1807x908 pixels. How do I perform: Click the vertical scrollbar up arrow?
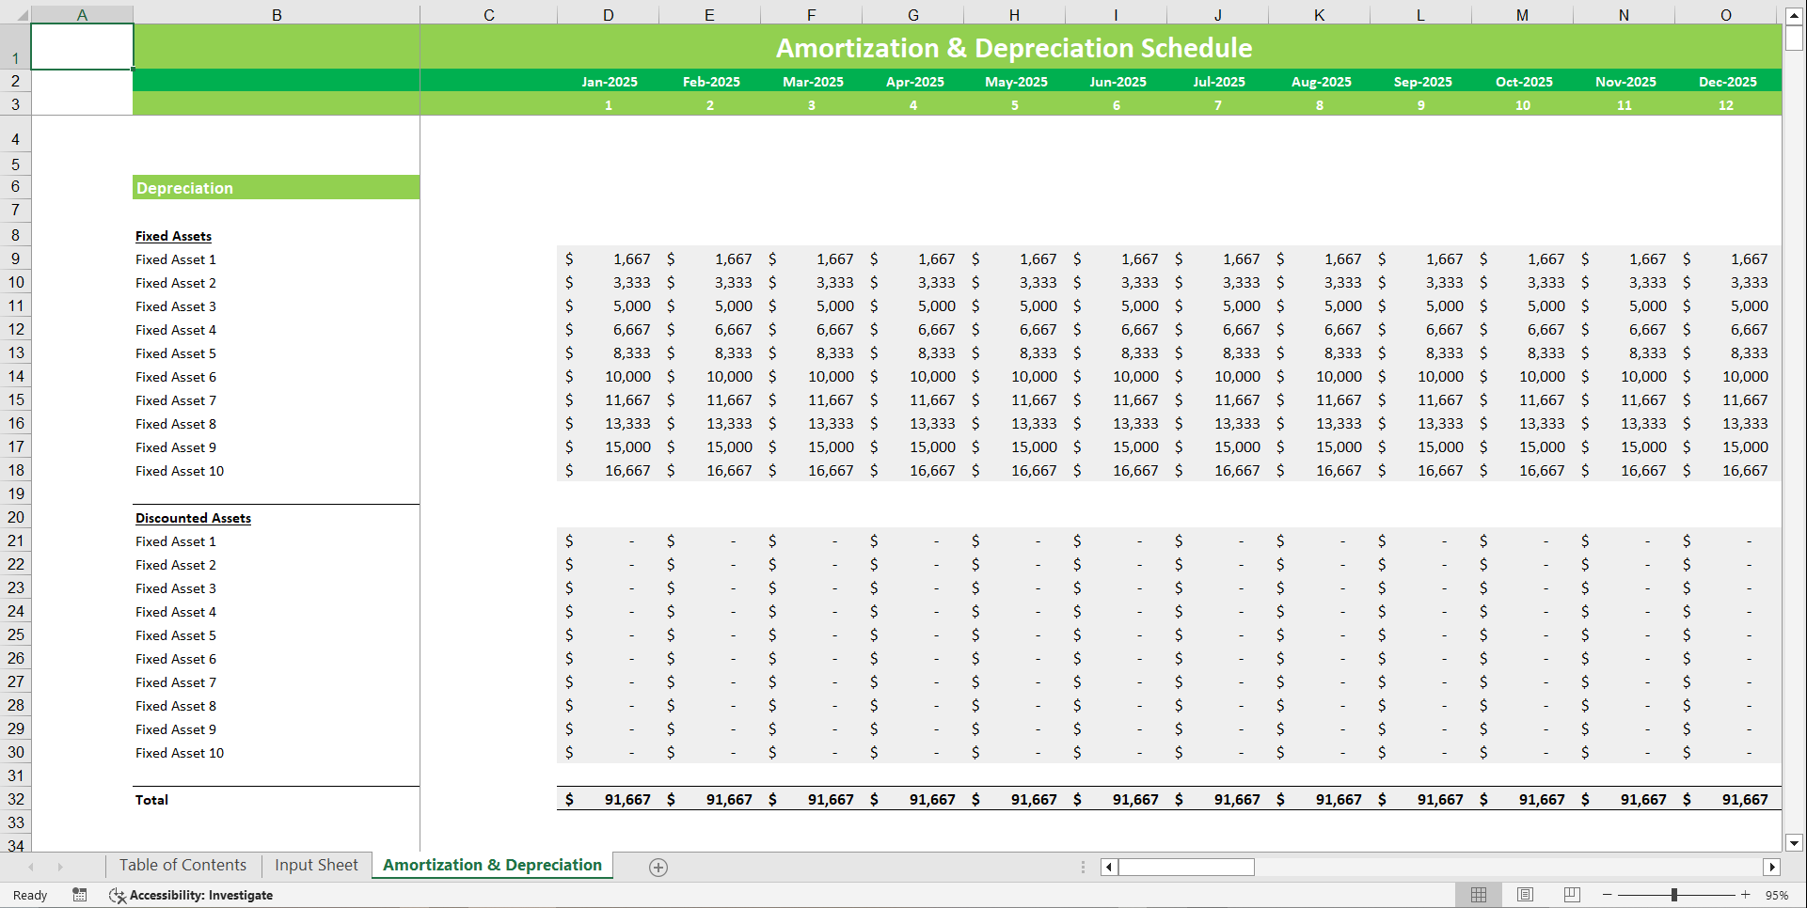(1794, 15)
